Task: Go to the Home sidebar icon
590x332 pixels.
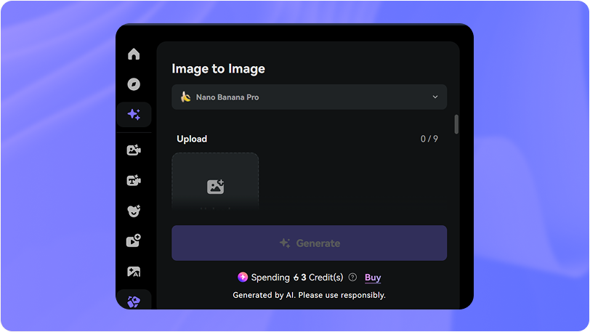Action: click(134, 54)
